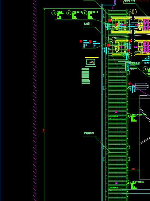The height and width of the screenshot is (201, 150).
Task: Click the label text above the cyan bars
Action: [87, 24]
